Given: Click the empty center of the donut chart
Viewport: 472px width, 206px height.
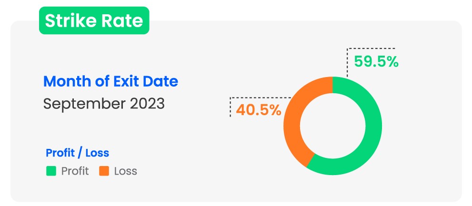Looking at the screenshot, I should pyautogui.click(x=332, y=126).
